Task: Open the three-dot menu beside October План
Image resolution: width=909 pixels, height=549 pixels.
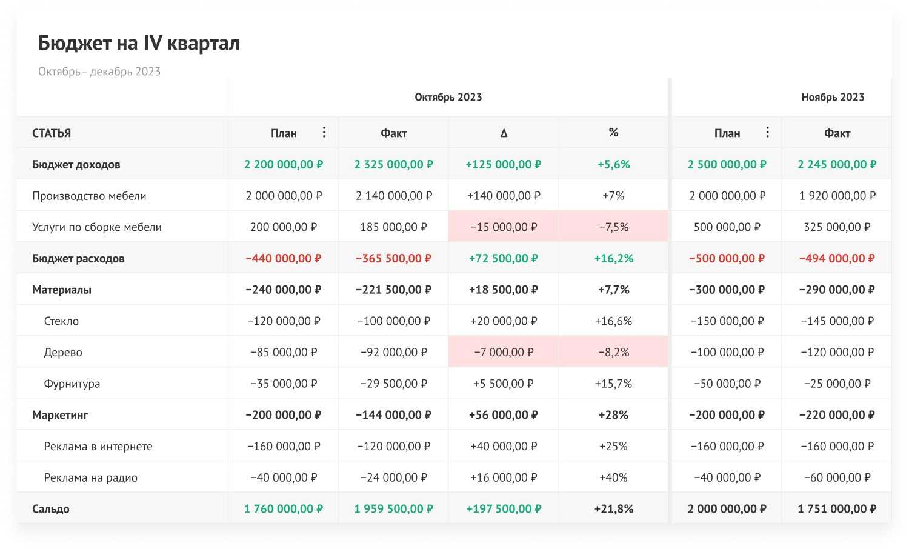Action: point(324,132)
